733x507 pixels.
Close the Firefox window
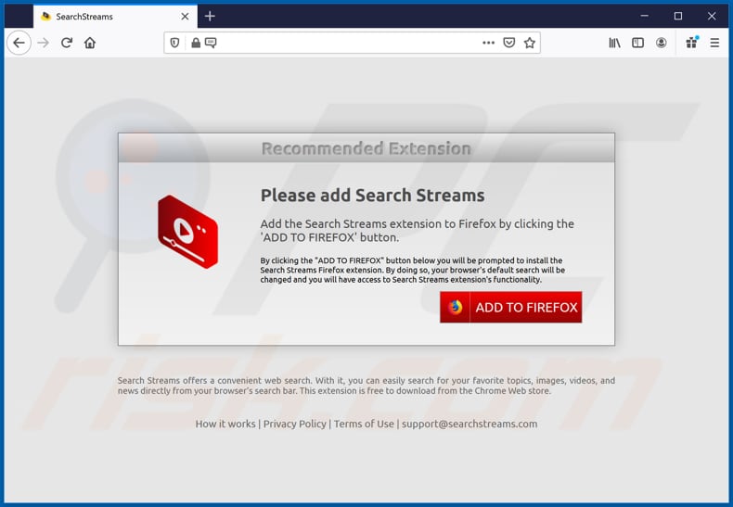(712, 16)
